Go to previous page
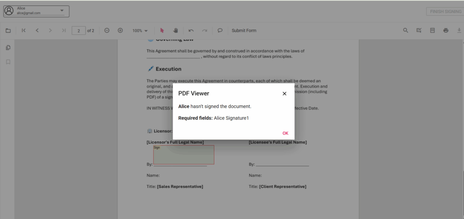464x219 pixels. (x=37, y=30)
